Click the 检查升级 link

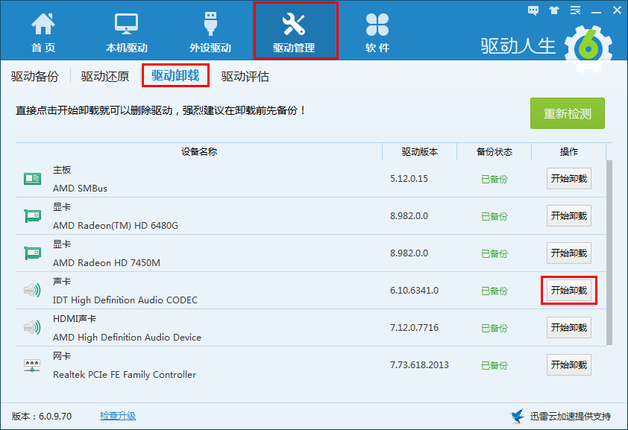point(118,416)
